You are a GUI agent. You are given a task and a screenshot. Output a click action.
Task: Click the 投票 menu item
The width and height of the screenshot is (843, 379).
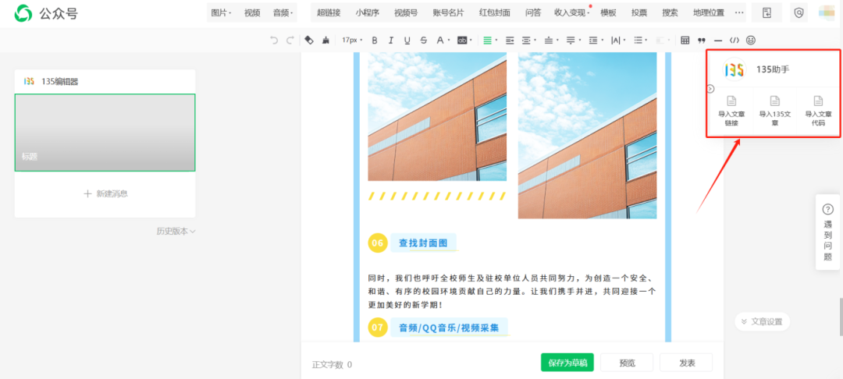pyautogui.click(x=639, y=13)
